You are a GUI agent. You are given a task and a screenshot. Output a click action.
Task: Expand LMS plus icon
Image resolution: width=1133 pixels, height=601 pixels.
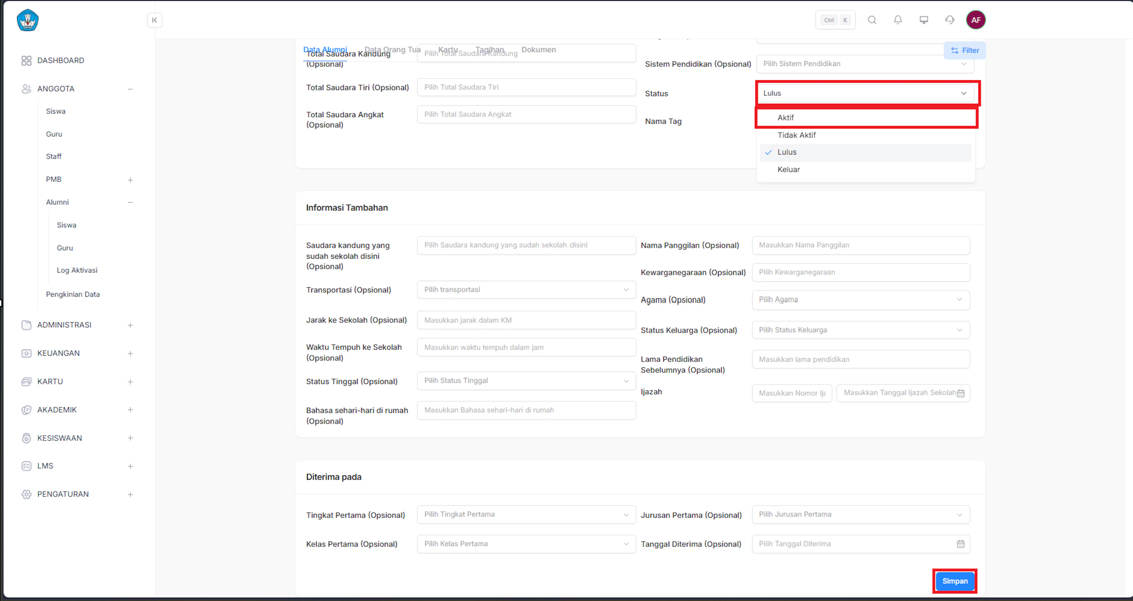click(130, 466)
